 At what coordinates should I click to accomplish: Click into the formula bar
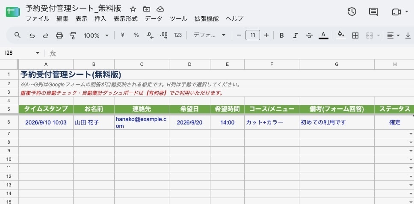point(235,53)
